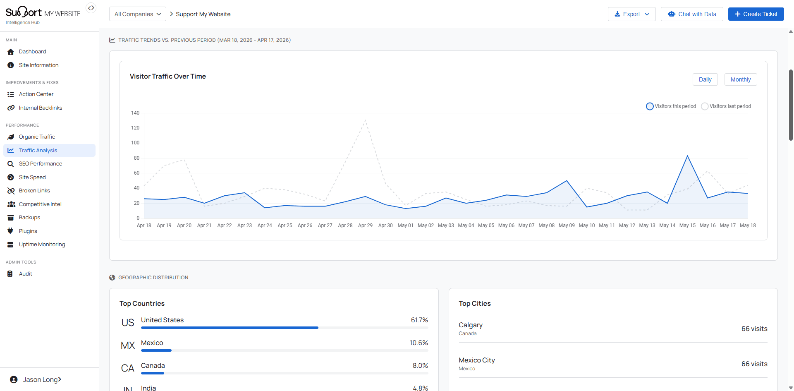Click the Organic Traffic leaf icon
This screenshot has height=391, width=794.
(11, 137)
